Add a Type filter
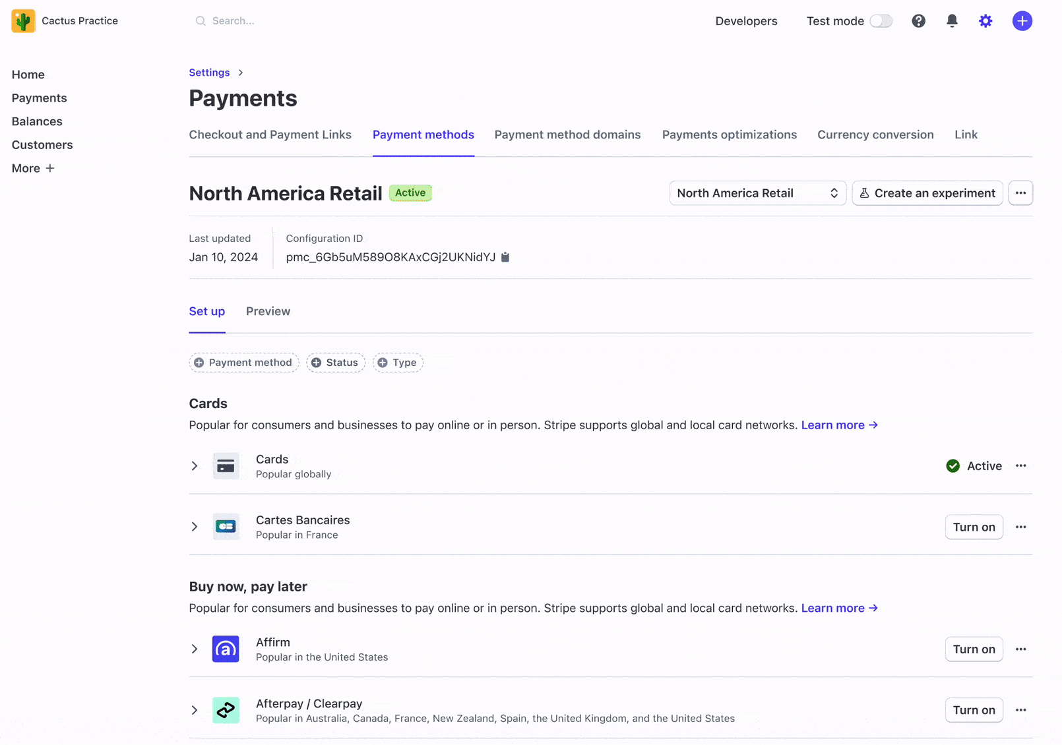 [x=398, y=363]
